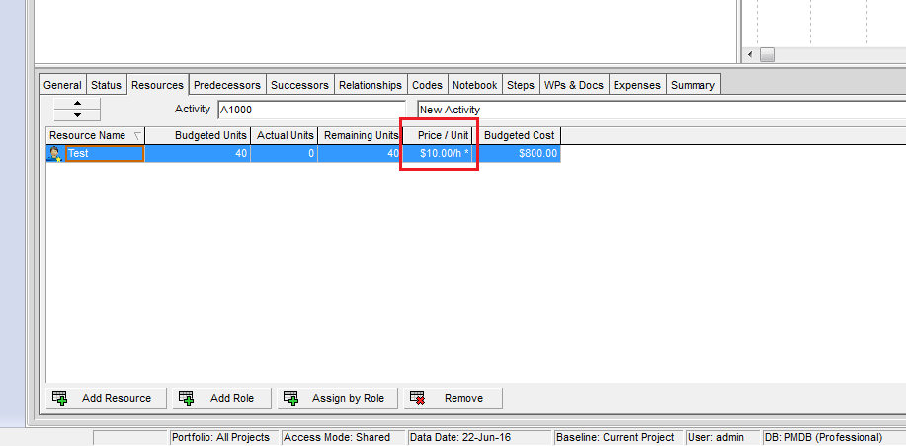
Task: Click the sort triangle on Resource Name
Action: [x=136, y=135]
